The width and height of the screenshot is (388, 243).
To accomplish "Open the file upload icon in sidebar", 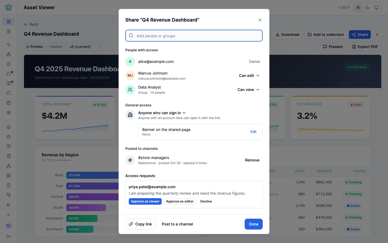I will pos(9,31).
